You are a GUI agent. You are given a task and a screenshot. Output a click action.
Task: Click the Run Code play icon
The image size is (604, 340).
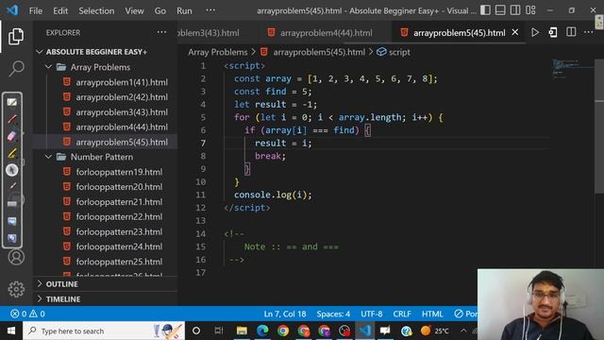pyautogui.click(x=535, y=33)
